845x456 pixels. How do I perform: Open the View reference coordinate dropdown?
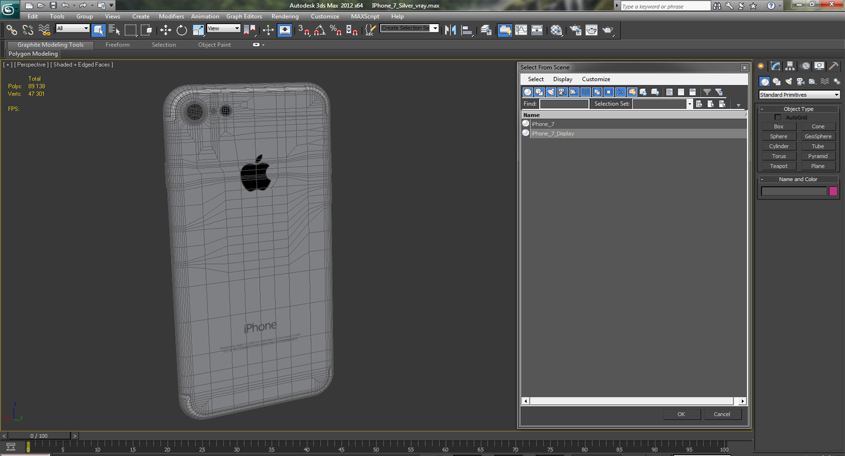[x=223, y=28]
